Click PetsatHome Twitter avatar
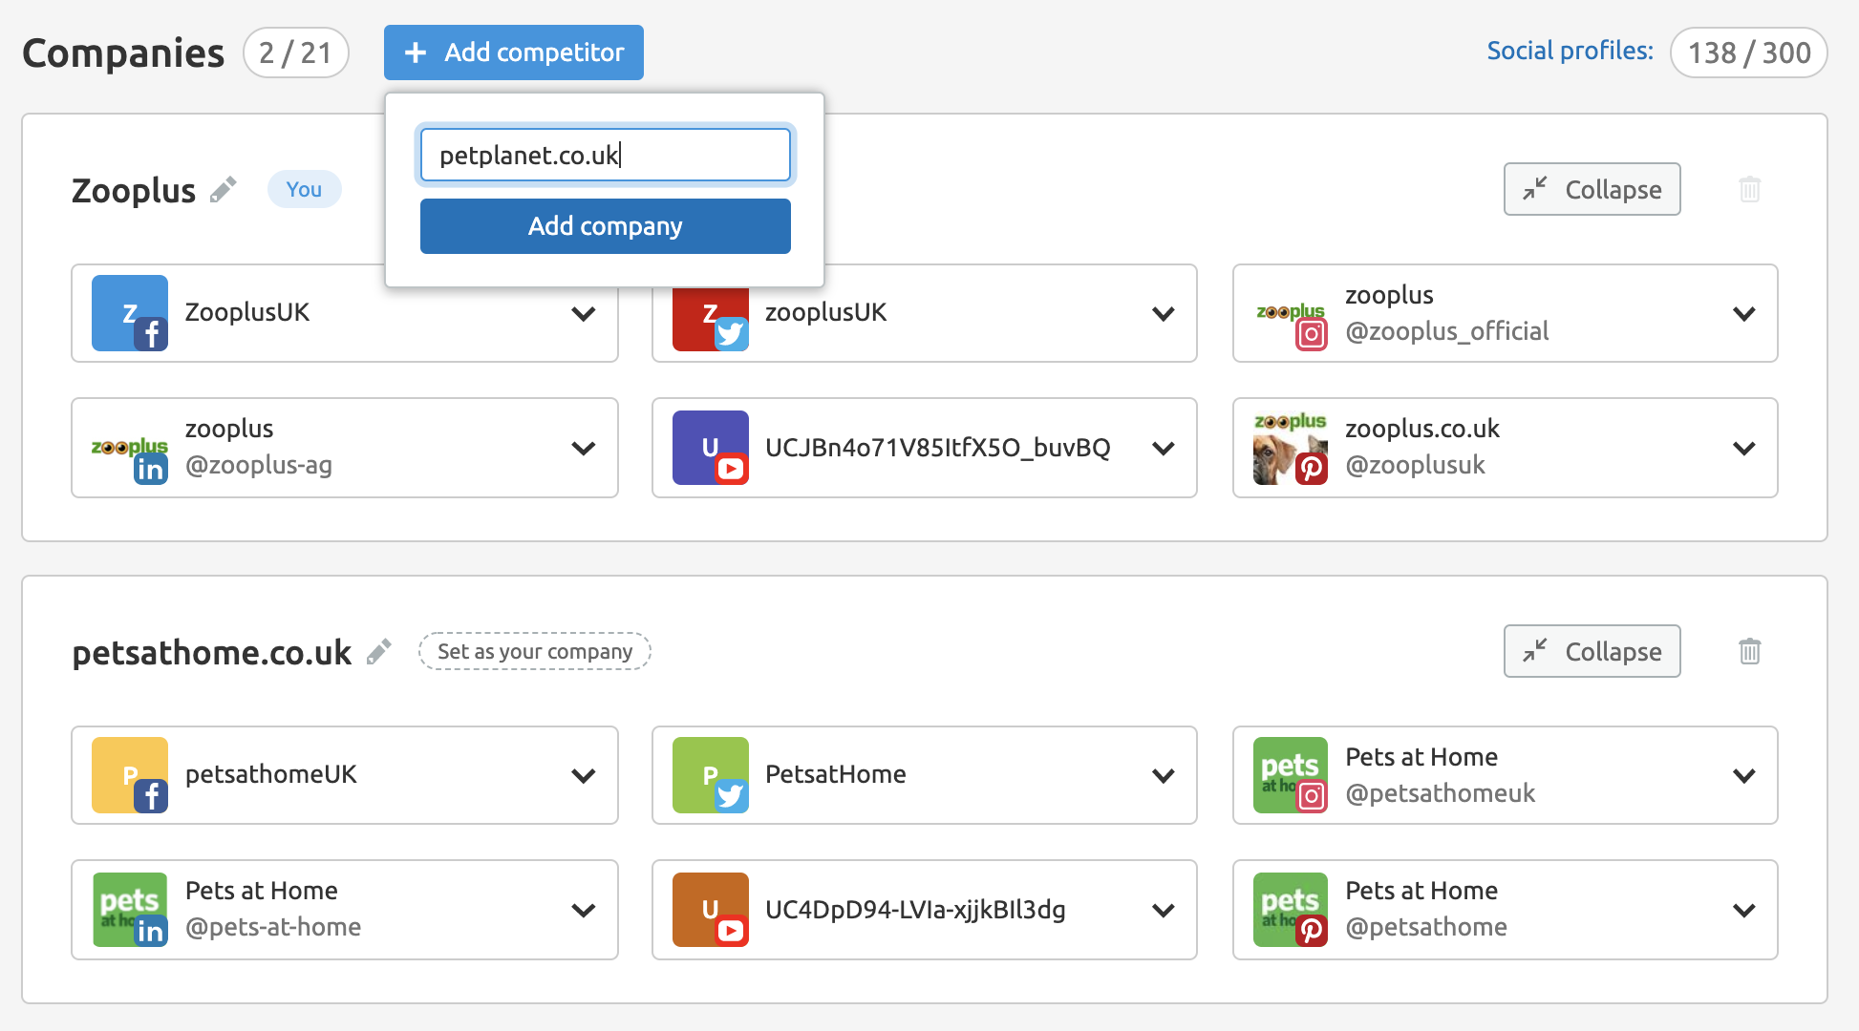 coord(711,775)
